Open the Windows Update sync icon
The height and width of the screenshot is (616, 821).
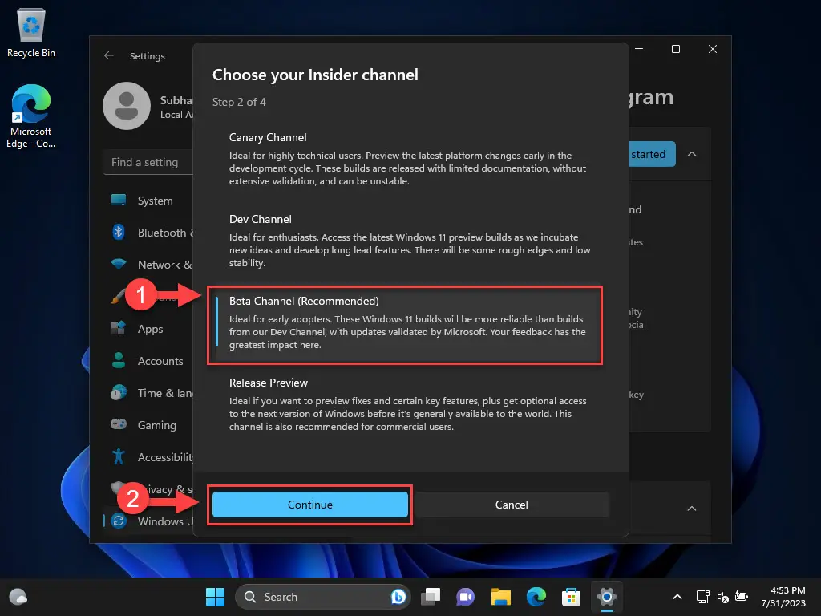(x=119, y=521)
